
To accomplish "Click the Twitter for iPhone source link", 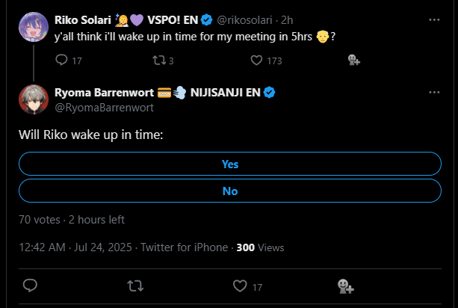I will (x=194, y=247).
